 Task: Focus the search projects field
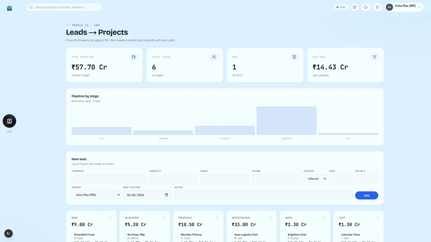pyautogui.click(x=64, y=7)
